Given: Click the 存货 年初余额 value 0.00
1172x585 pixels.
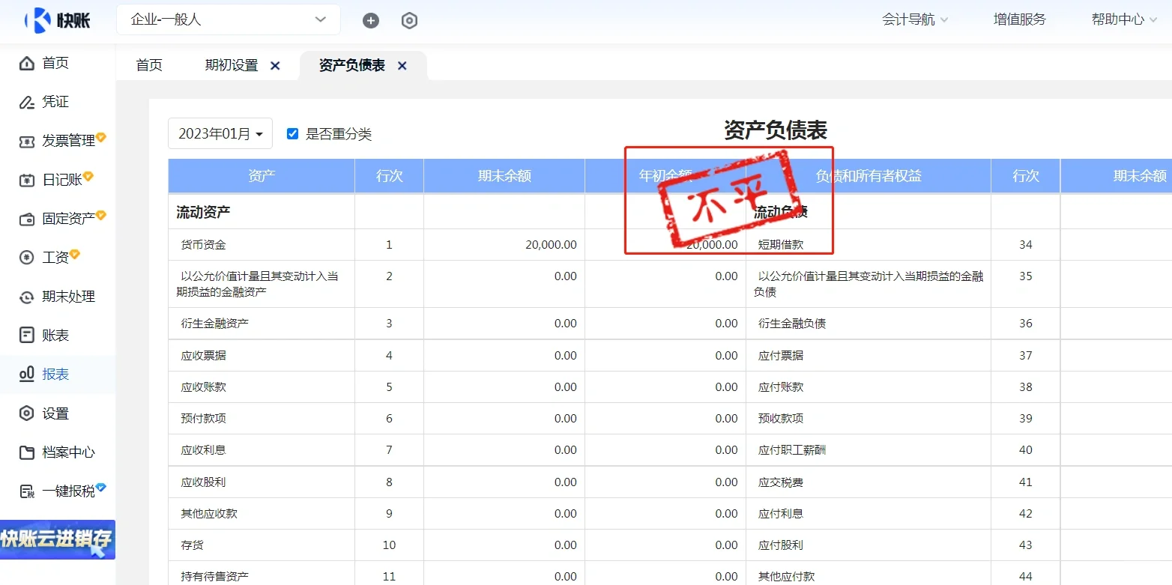Looking at the screenshot, I should click(x=727, y=545).
